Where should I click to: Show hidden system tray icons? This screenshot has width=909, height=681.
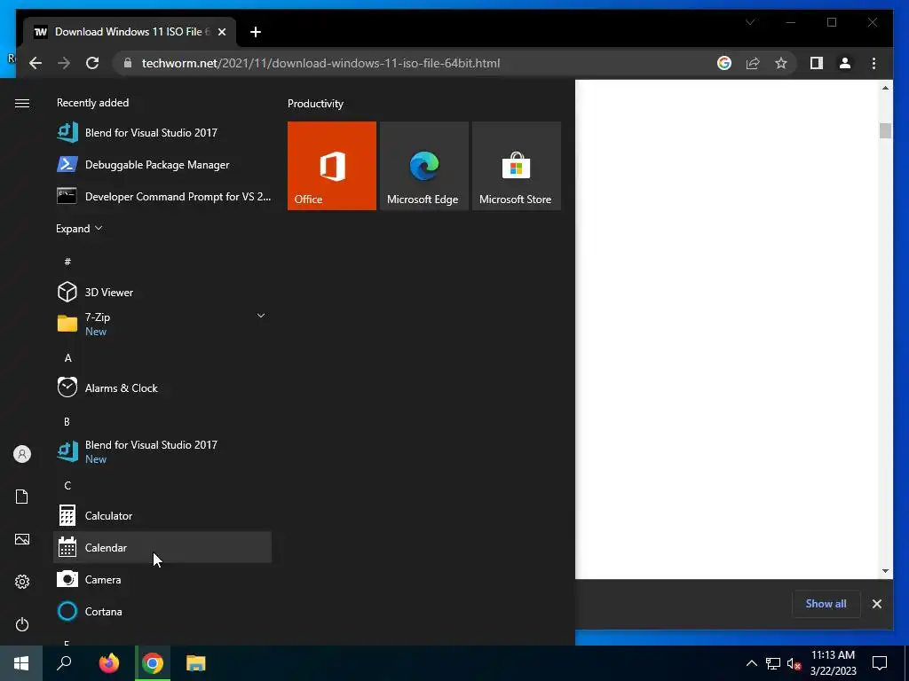click(751, 663)
